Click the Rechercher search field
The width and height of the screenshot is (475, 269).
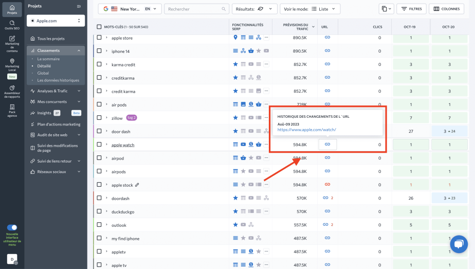tap(196, 9)
